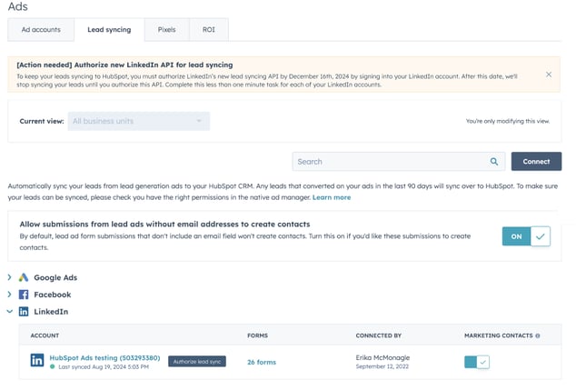
Task: Expand the Google Ads section
Action: (x=10, y=277)
